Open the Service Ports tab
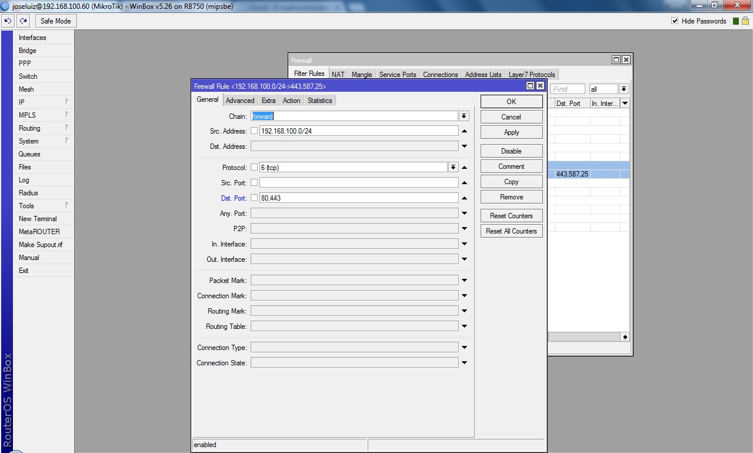753x453 pixels. [x=398, y=75]
